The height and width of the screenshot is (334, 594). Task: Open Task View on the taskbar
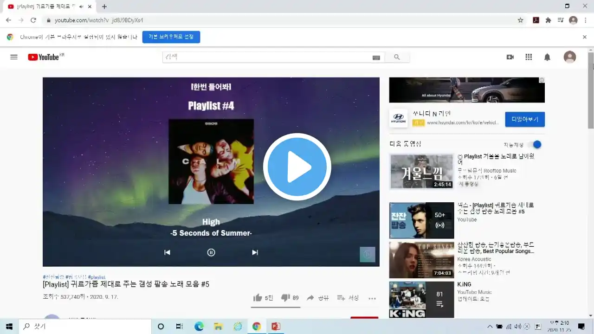[180, 327]
